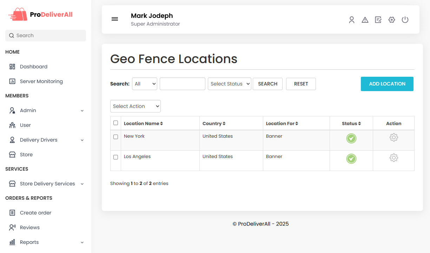Viewport: 430px width, 253px height.
Task: Click the Store Delivery Services icon
Action: (12, 184)
